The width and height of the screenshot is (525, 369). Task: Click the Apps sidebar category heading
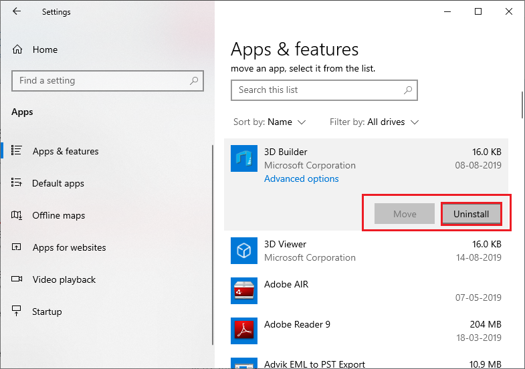pos(22,112)
